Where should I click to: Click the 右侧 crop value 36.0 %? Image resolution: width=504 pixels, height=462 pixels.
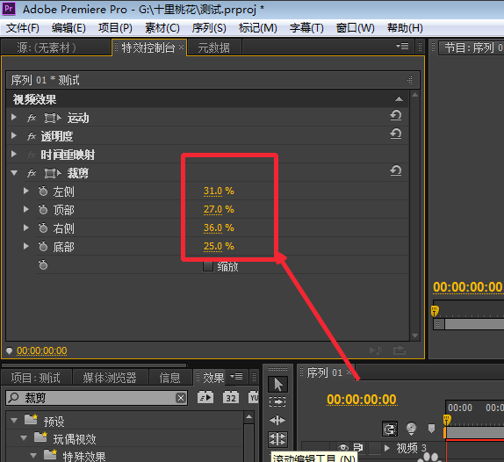coord(219,227)
